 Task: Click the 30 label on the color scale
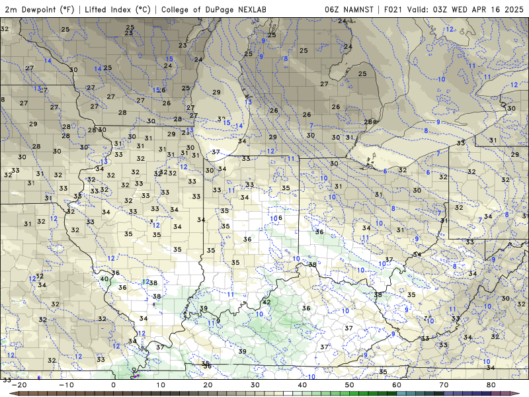[255, 385]
